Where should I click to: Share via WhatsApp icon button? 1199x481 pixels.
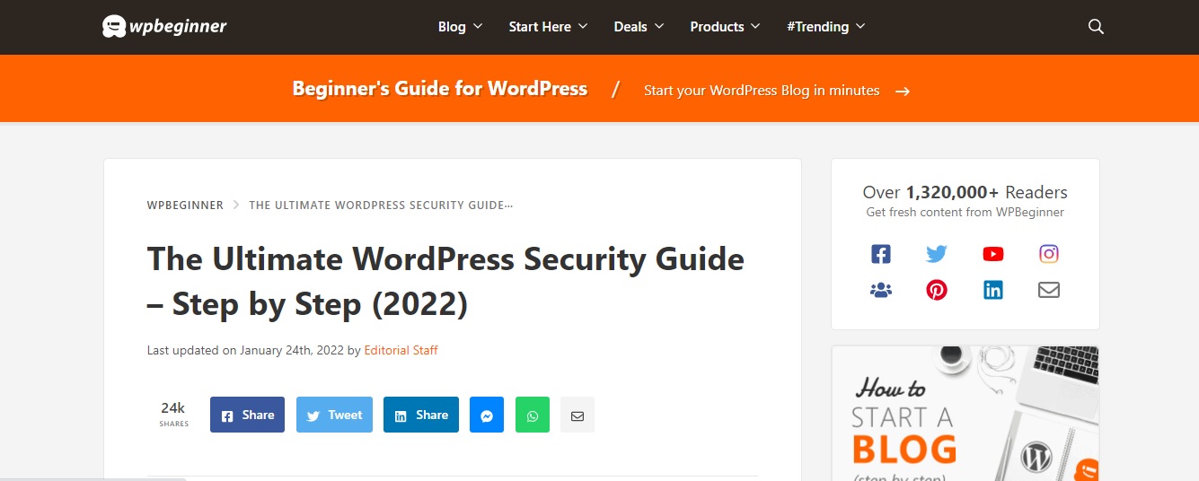533,415
